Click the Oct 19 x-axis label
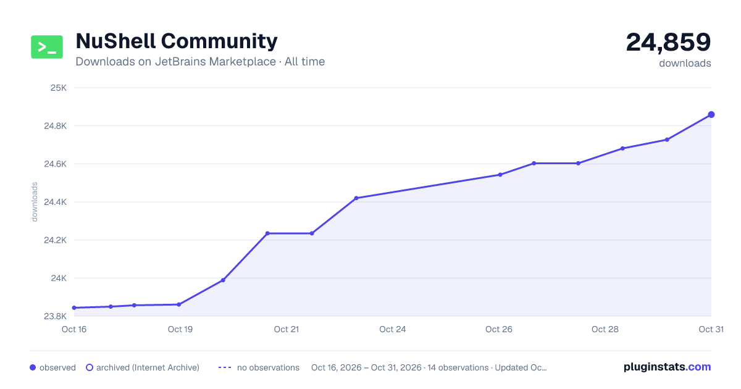 point(180,329)
